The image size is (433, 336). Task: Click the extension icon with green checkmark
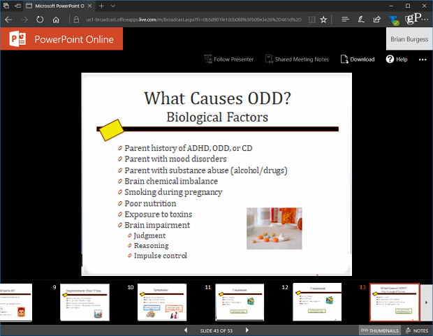394,20
